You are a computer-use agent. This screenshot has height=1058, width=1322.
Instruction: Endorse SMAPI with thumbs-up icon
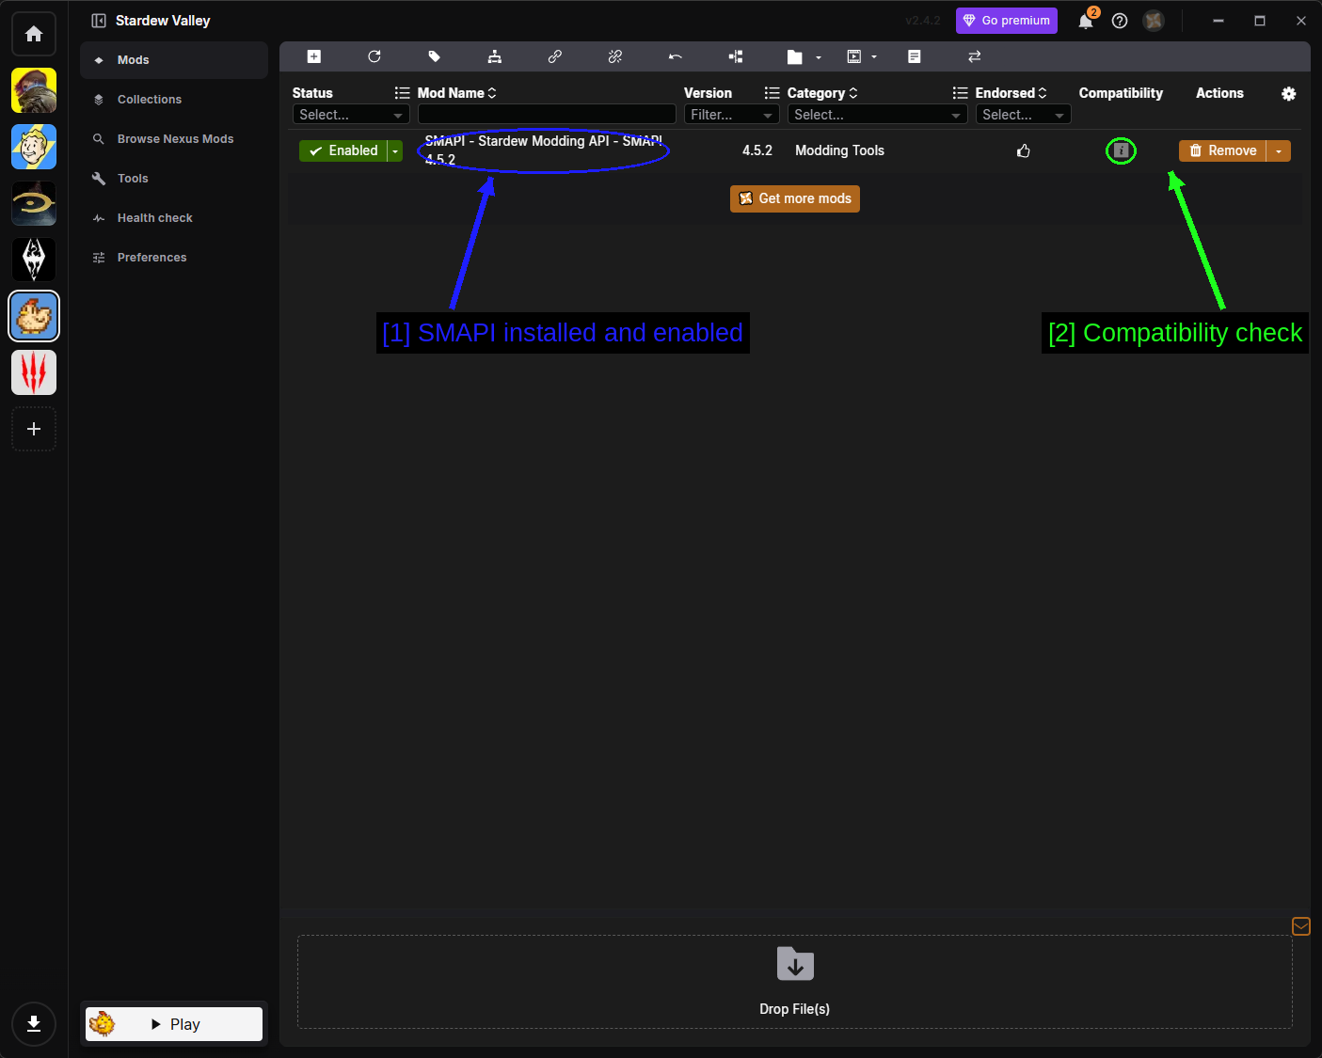click(1024, 150)
